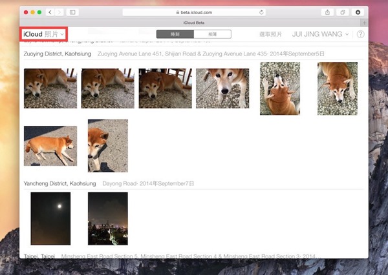Click Safari's back navigation arrow
Viewport: 388px width, 275px height.
click(51, 12)
